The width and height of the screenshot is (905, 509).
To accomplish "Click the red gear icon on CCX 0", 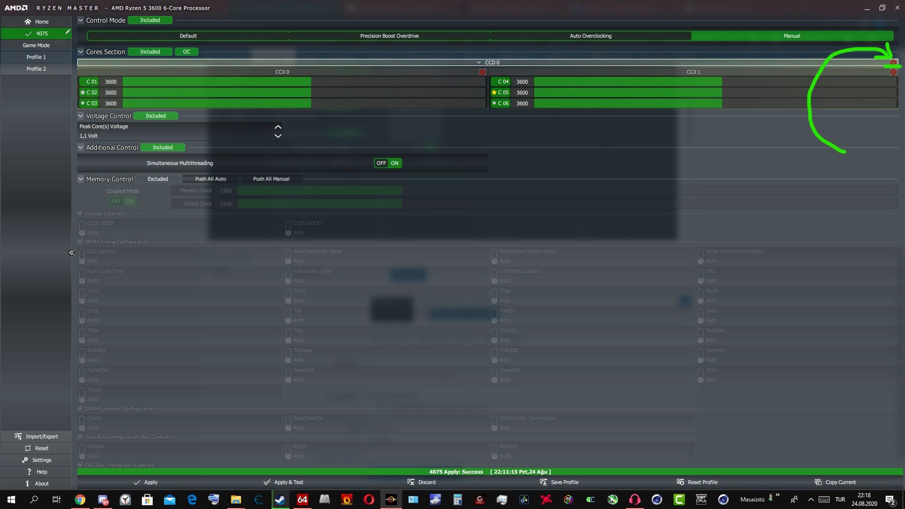I will click(x=482, y=72).
